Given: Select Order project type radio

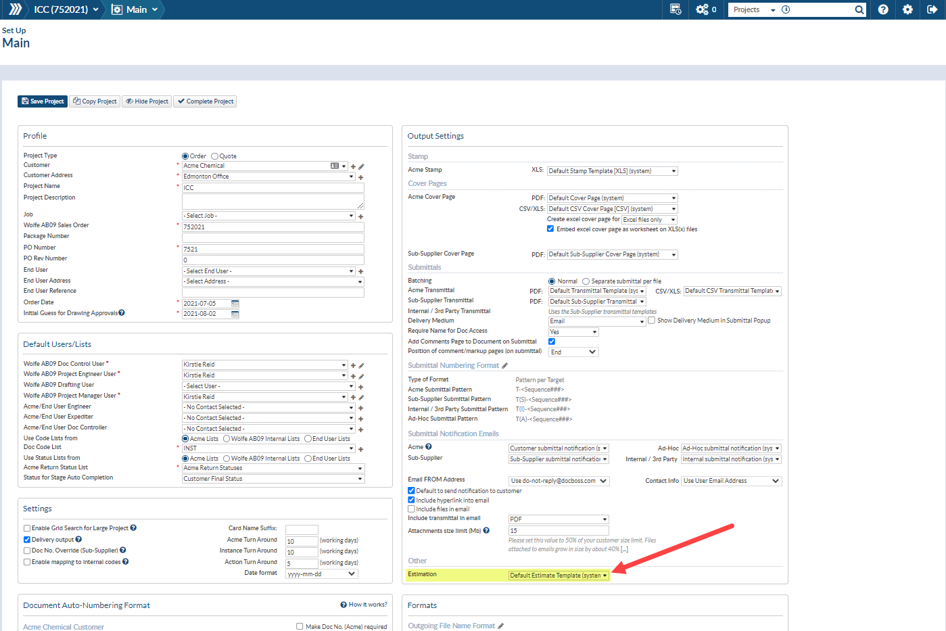Looking at the screenshot, I should [185, 156].
